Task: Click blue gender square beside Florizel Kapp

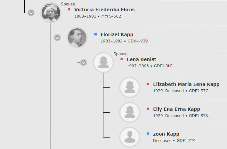Action: coord(95,34)
